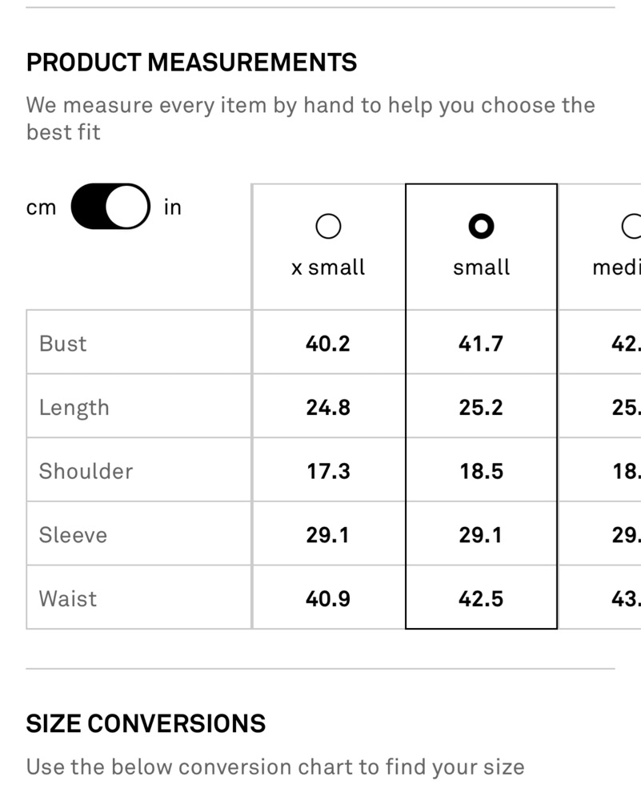Select the x small size radio button
Screen dimensions: 641x801
coord(328,227)
